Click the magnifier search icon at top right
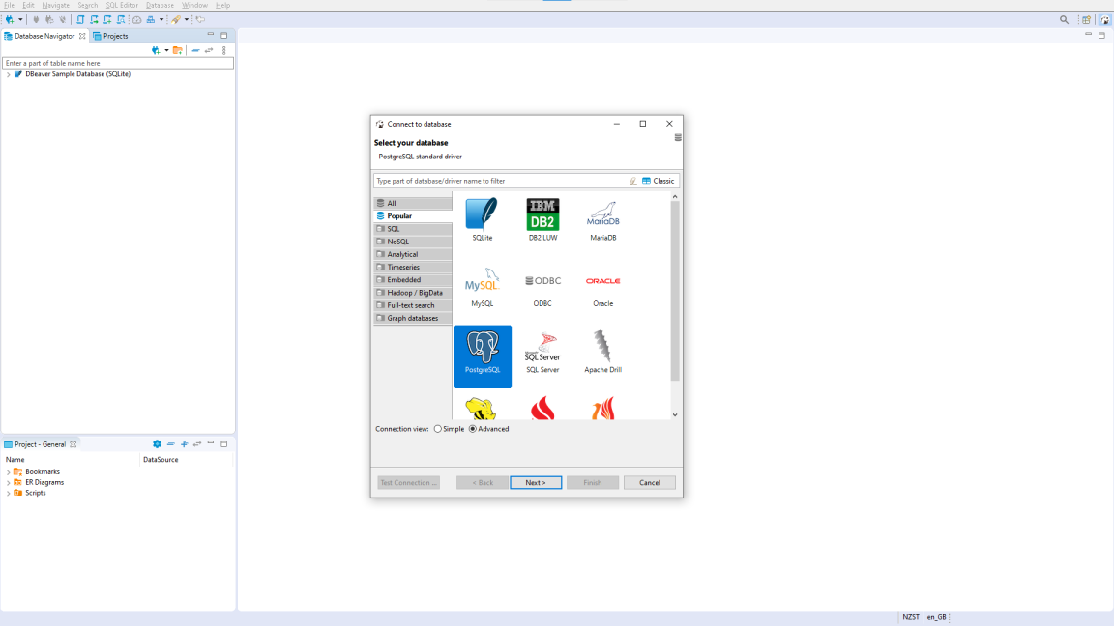Screen dimensions: 1114x626 (1065, 20)
